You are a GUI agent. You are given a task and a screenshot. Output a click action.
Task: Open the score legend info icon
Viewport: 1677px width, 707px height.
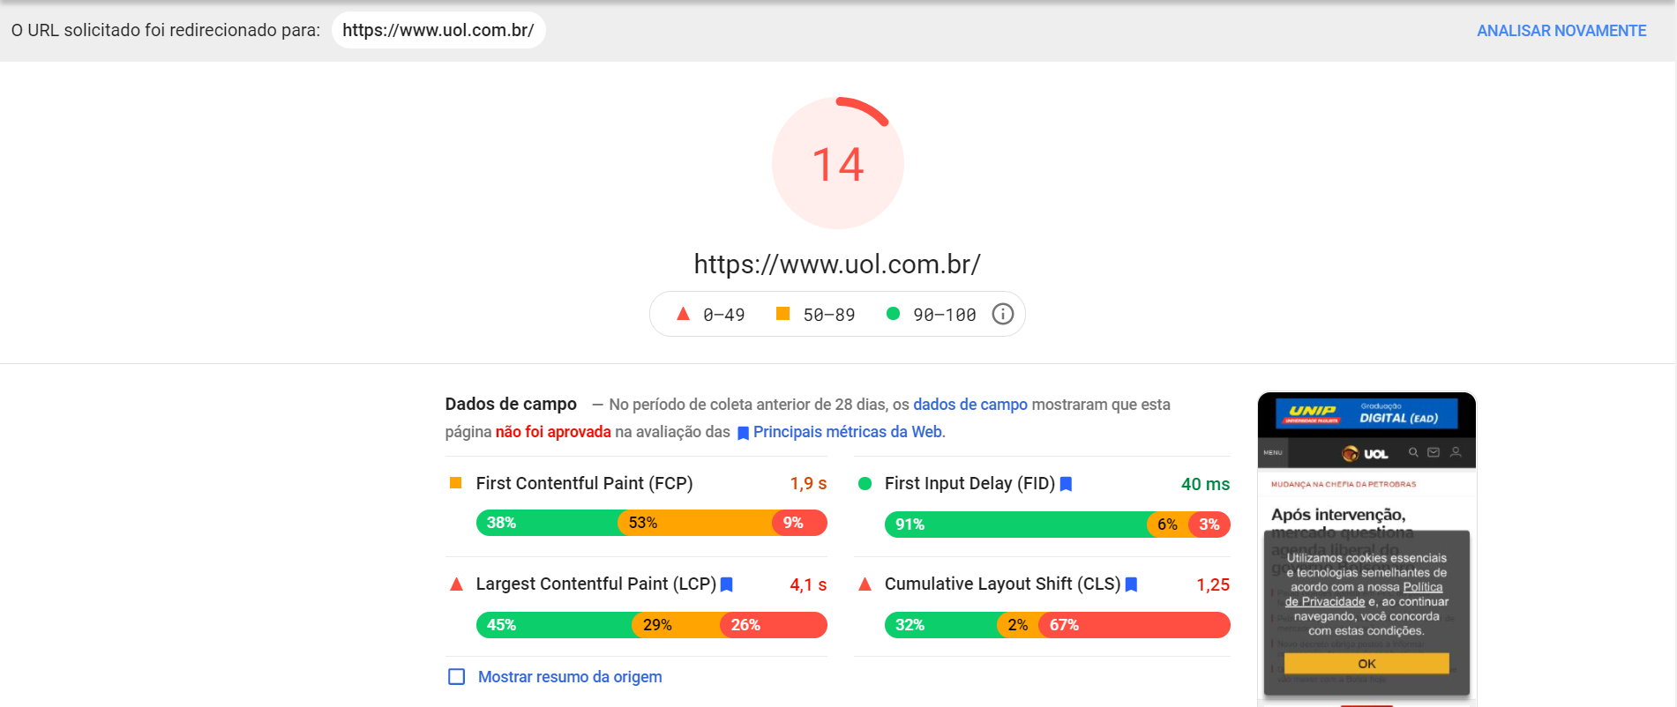pos(1003,314)
